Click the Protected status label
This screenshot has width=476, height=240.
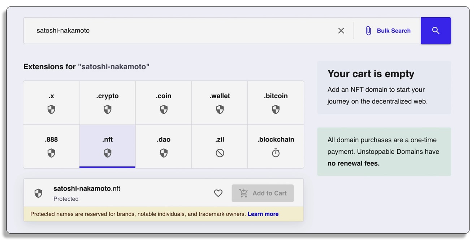(x=66, y=199)
